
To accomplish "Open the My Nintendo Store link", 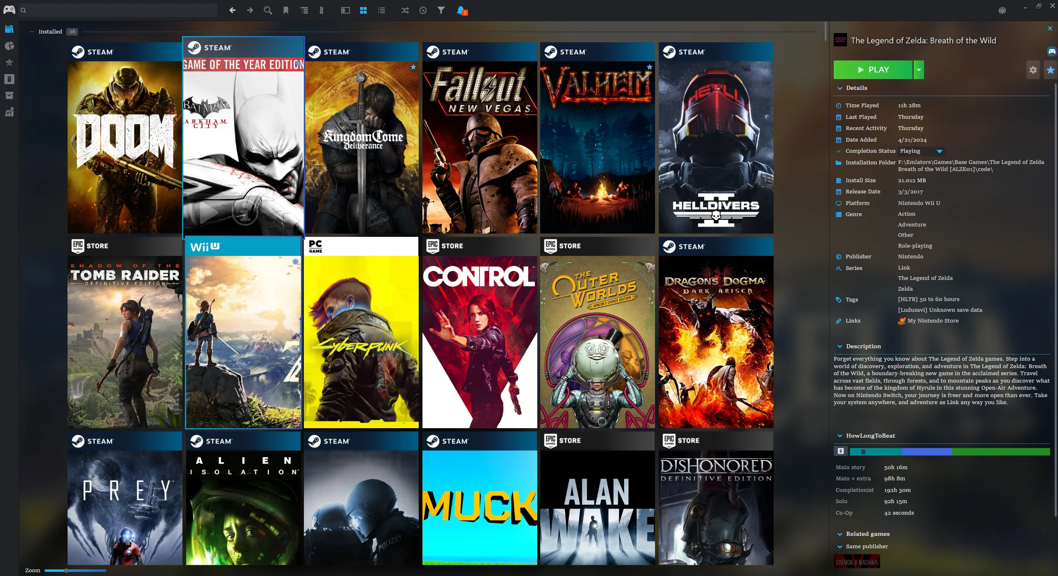I will (x=933, y=321).
